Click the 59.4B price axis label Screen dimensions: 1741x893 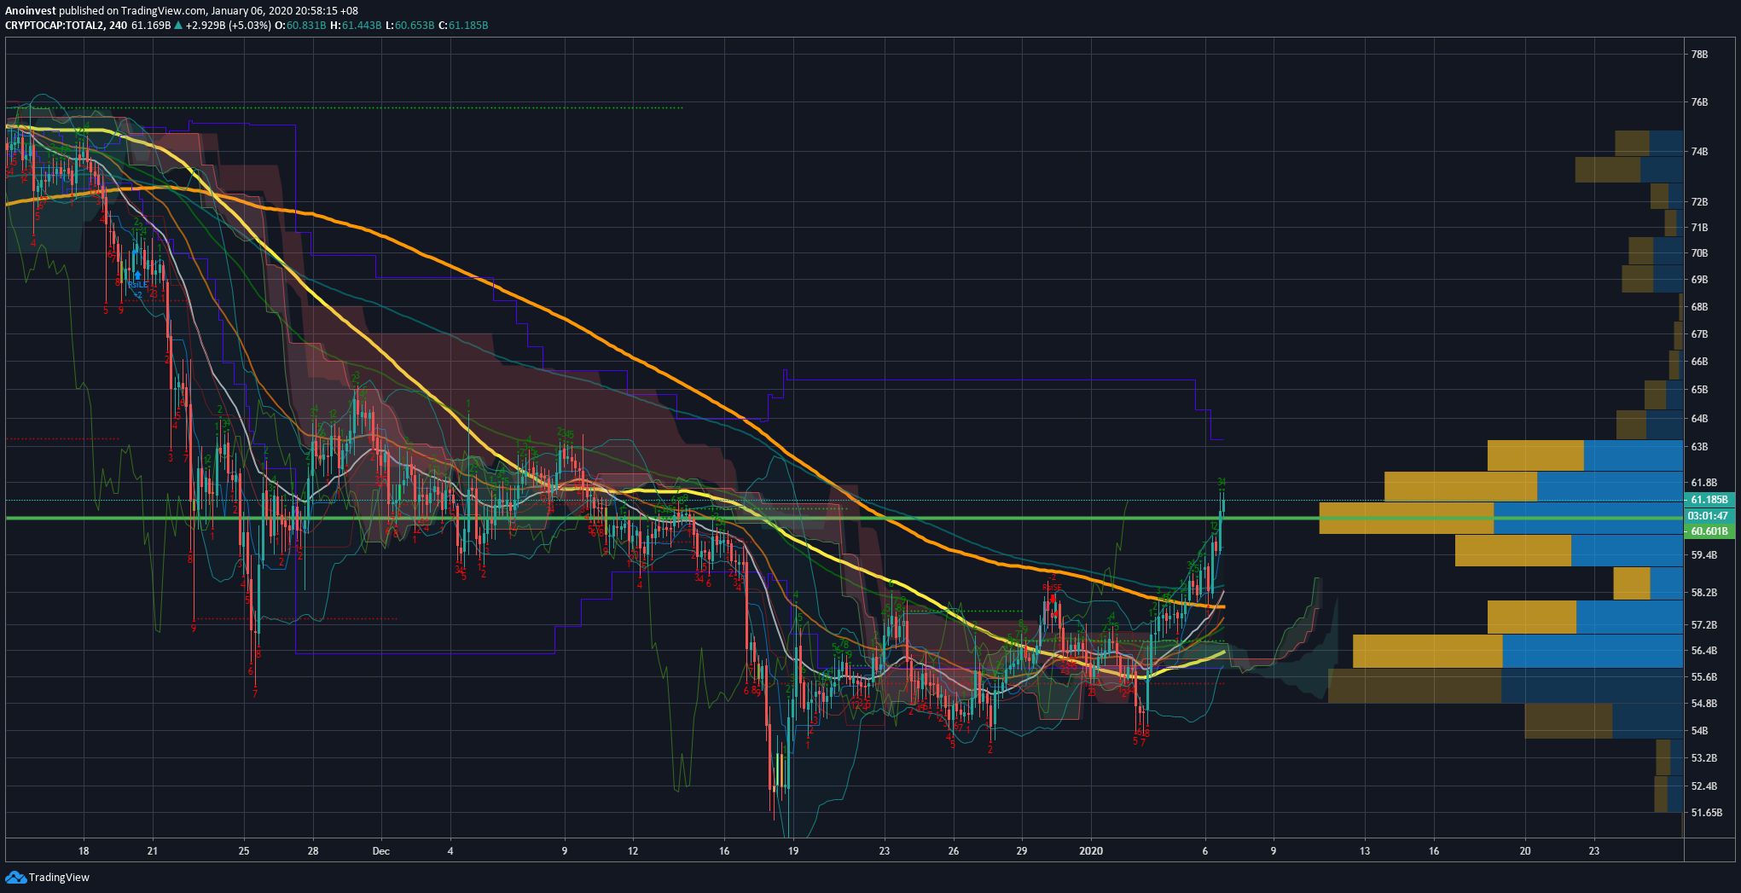[x=1703, y=555]
